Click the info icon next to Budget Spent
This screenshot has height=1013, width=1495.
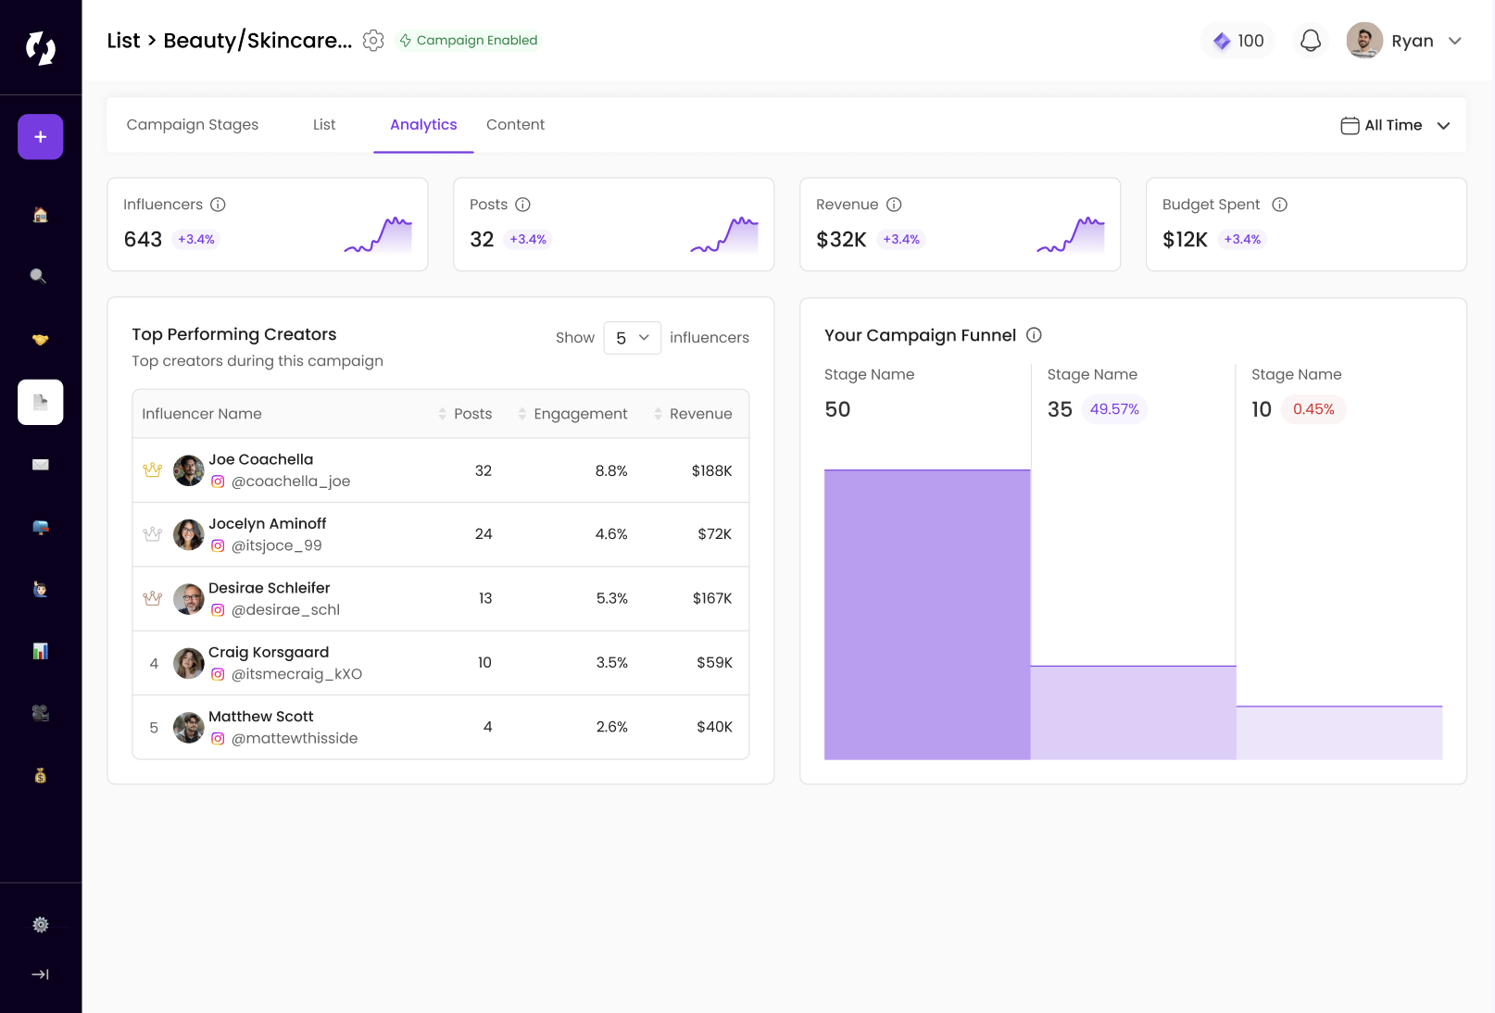(x=1279, y=205)
